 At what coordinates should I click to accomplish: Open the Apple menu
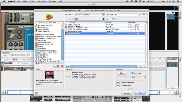tap(4, 1)
